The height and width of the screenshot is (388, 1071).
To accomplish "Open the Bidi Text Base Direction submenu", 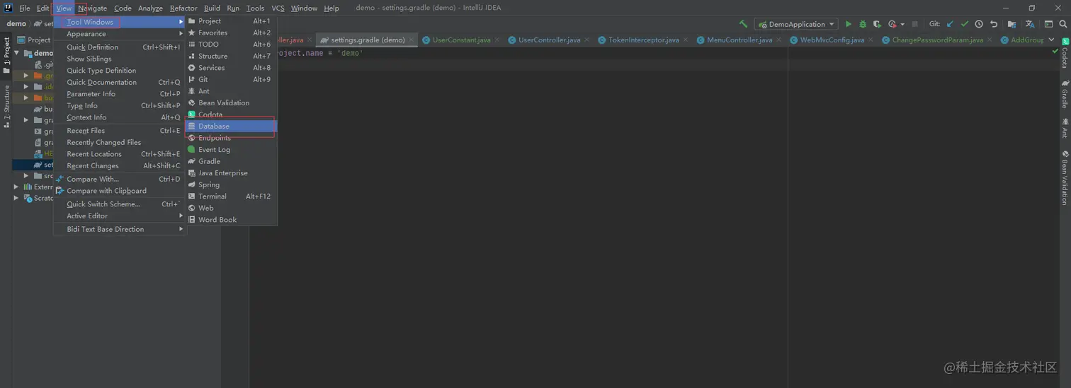I will click(120, 230).
